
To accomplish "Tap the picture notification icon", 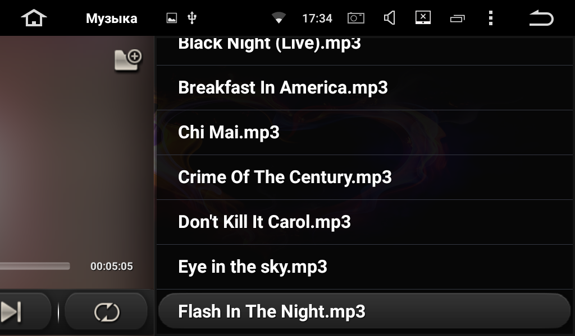I will [172, 18].
